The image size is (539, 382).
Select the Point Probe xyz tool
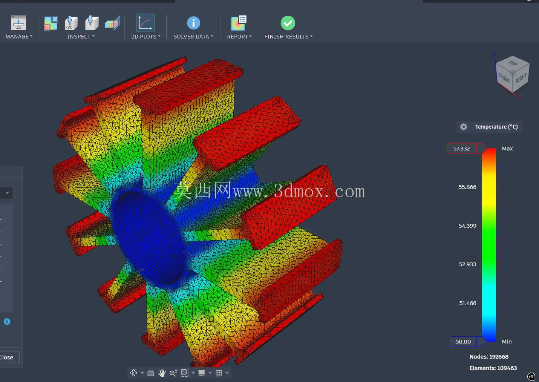click(71, 23)
